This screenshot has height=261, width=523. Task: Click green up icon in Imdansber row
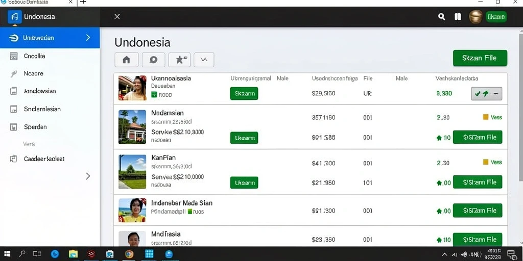coord(439,211)
